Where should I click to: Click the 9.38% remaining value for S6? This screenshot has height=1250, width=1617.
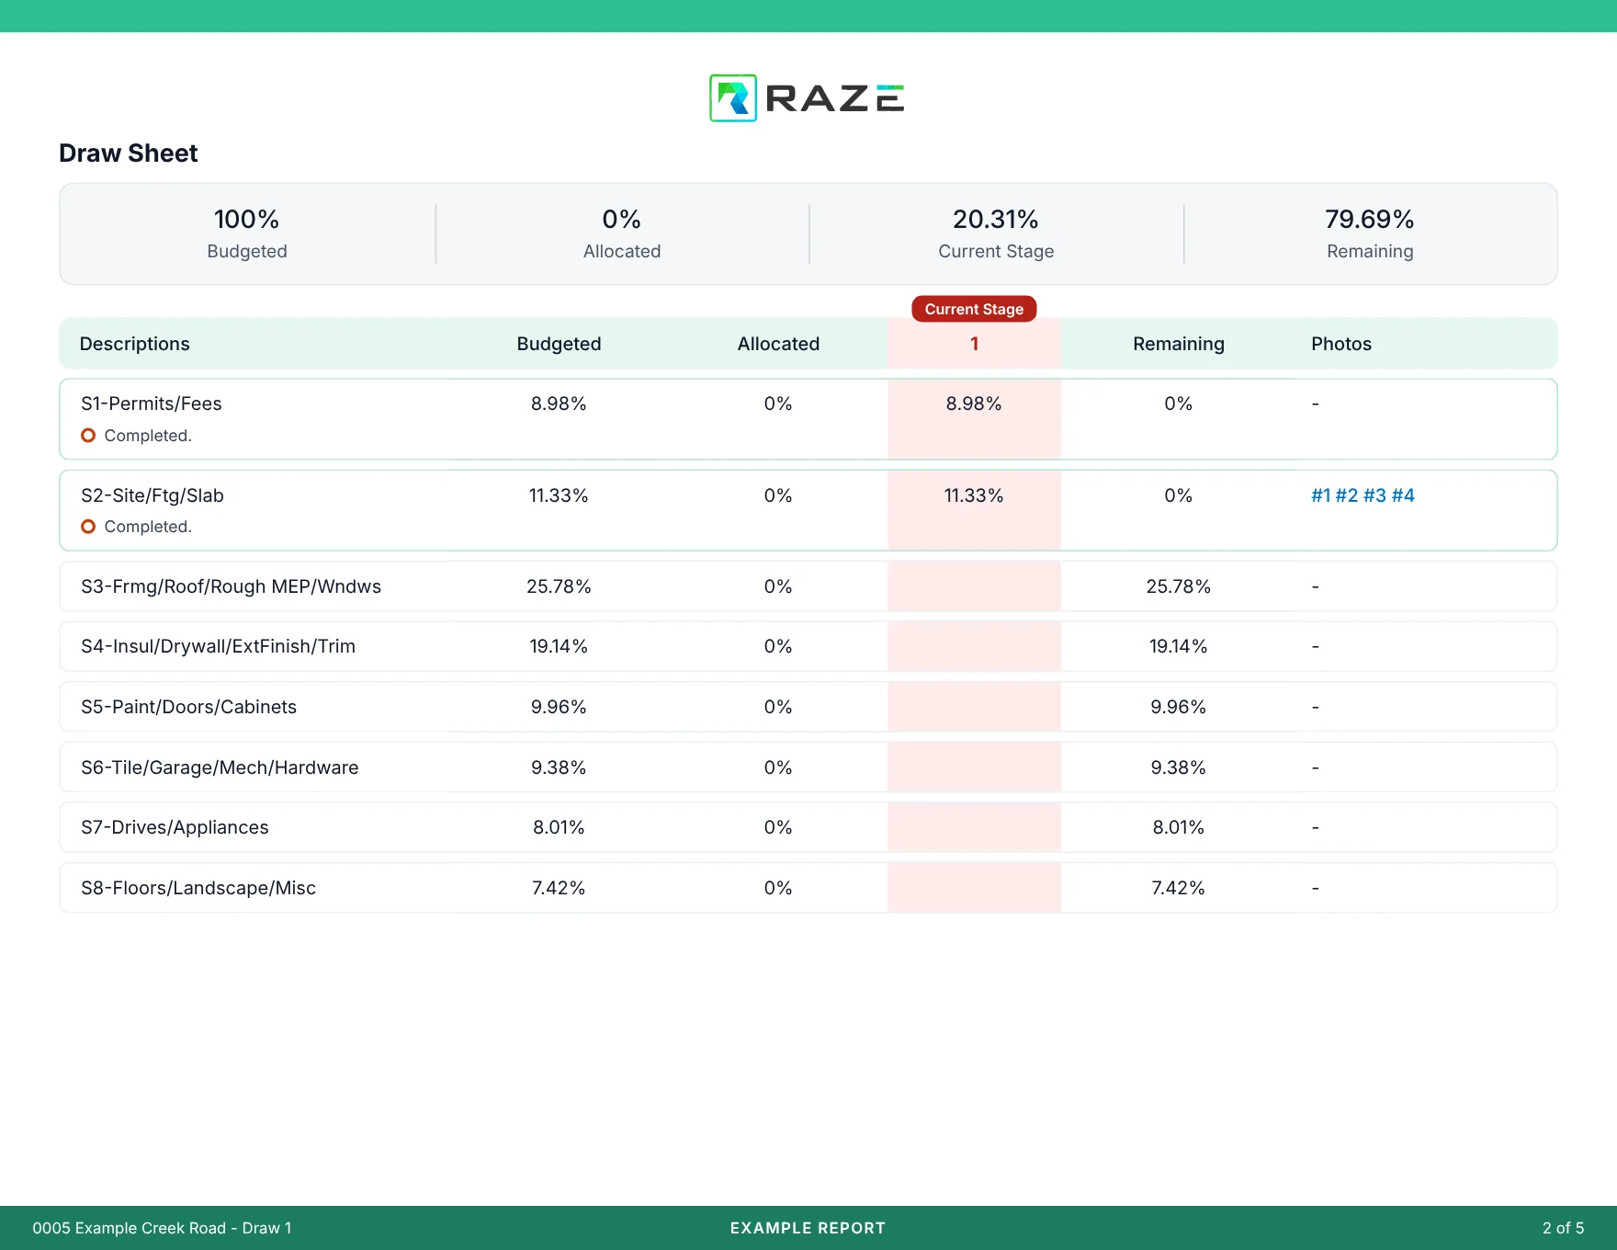(x=1179, y=767)
